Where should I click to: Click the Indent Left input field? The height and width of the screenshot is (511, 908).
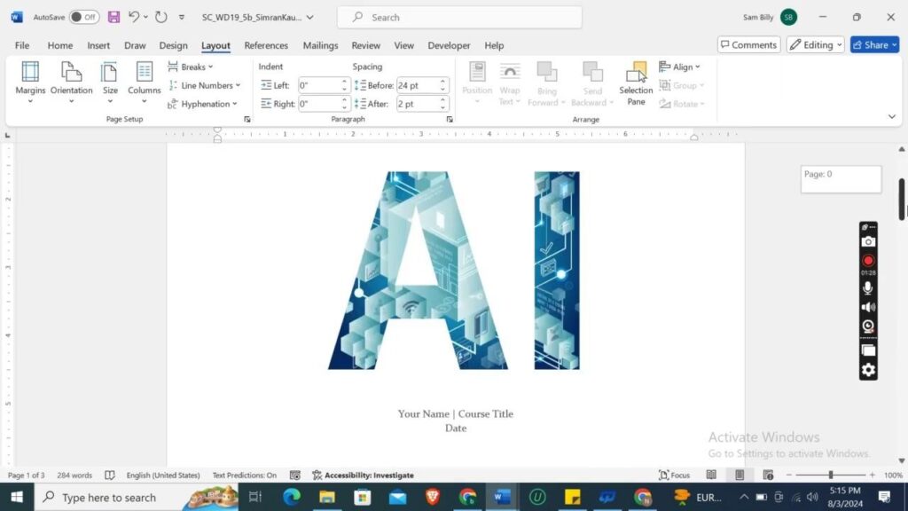[318, 85]
